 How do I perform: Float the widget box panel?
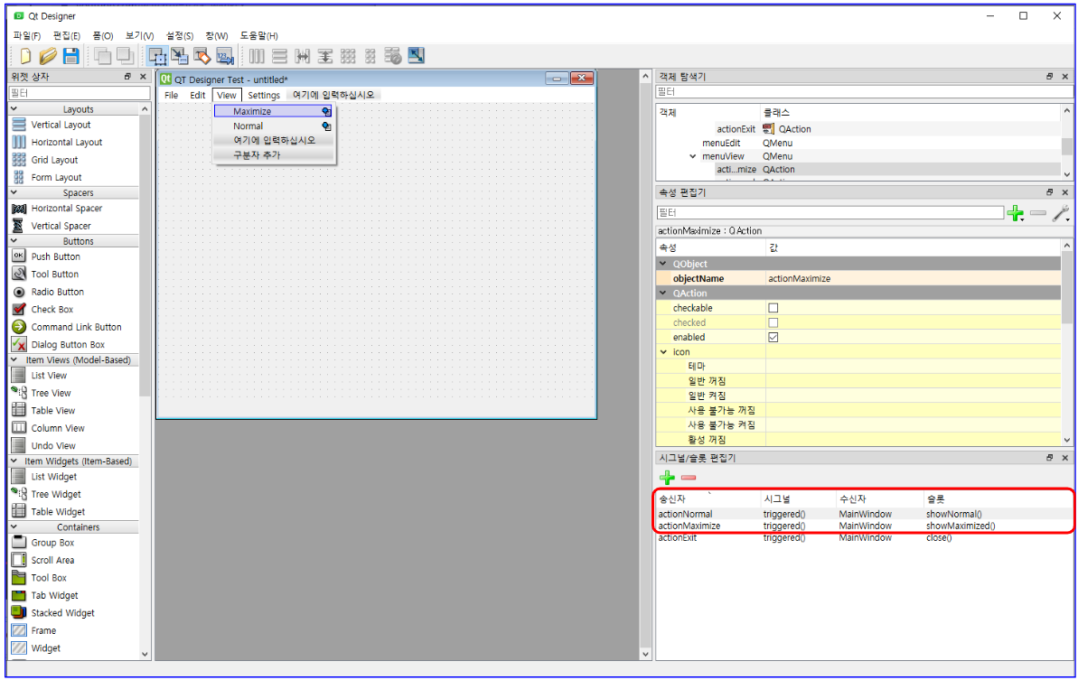(127, 76)
